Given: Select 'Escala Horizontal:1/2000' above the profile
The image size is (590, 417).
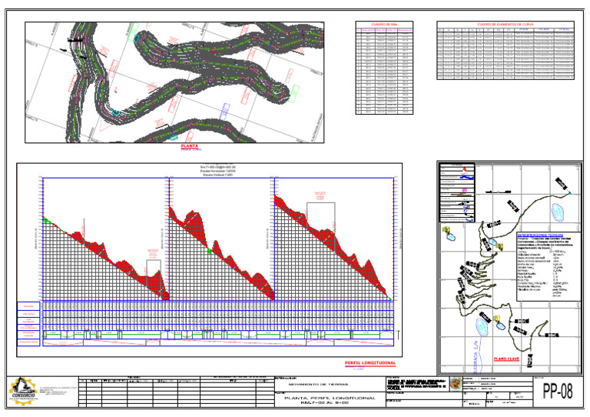Looking at the screenshot, I should (x=218, y=171).
